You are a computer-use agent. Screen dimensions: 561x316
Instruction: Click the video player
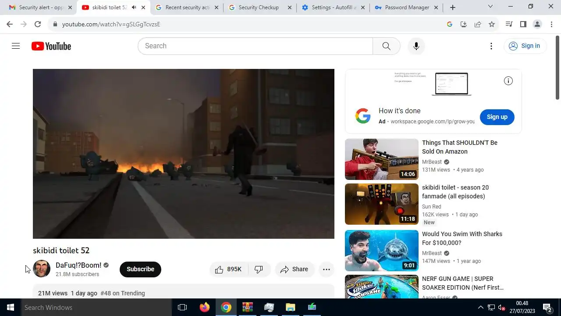click(x=184, y=154)
